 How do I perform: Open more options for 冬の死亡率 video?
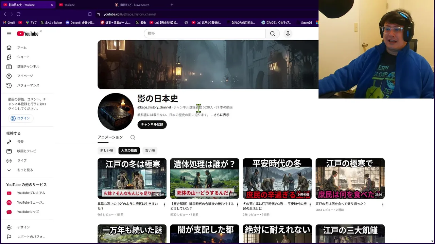(310, 204)
